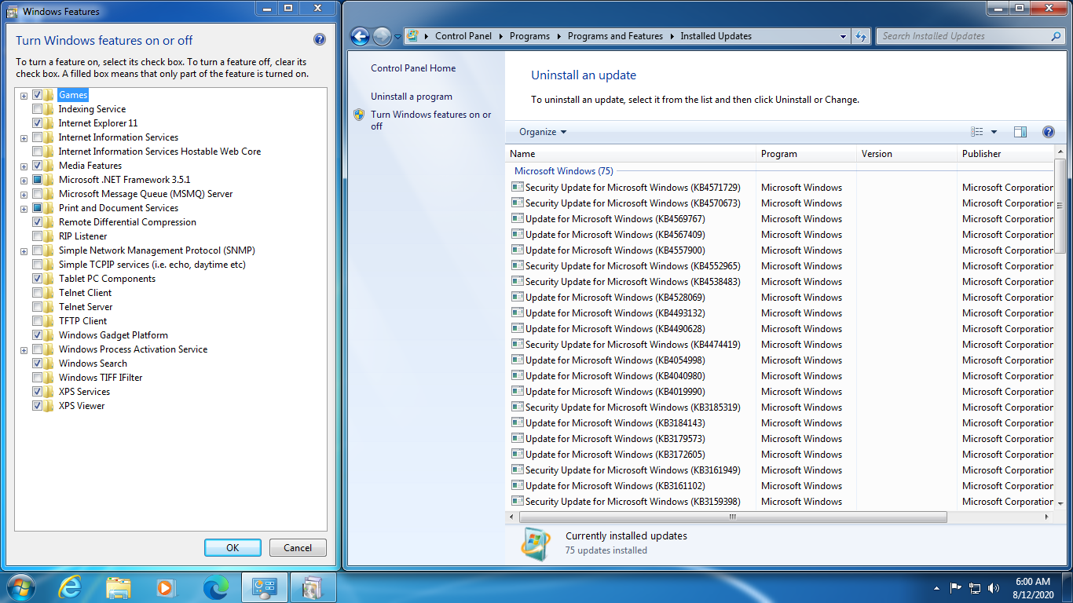1073x603 pixels.
Task: Click the Control Panel icon in address bar
Action: pyautogui.click(x=412, y=36)
